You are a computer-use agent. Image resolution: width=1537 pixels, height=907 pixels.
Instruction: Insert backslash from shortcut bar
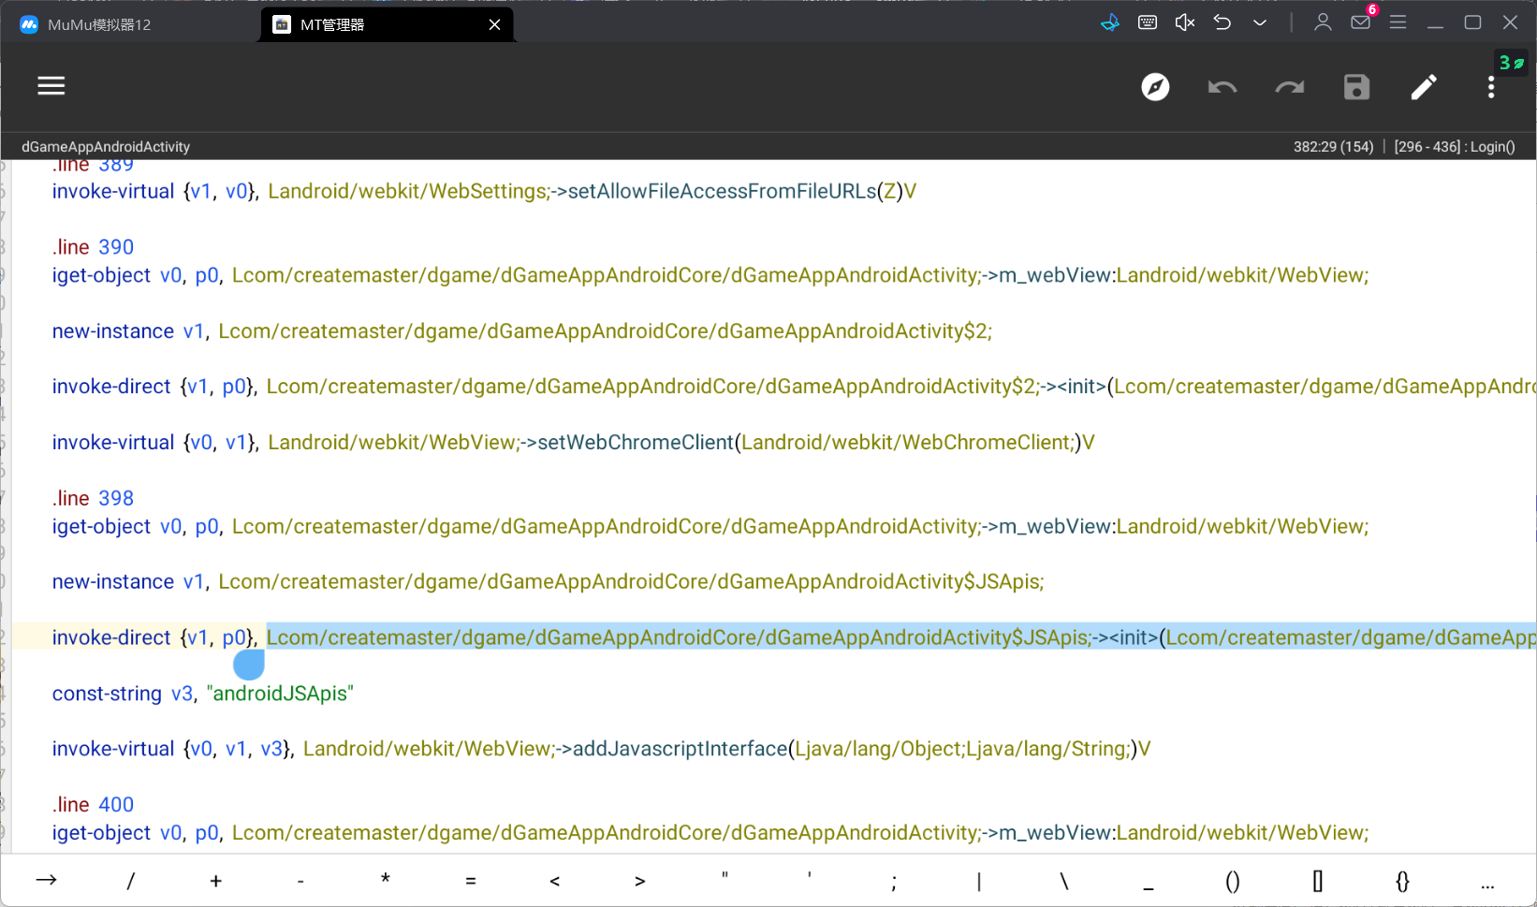pyautogui.click(x=1063, y=881)
